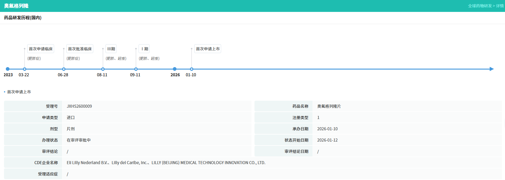Click the 01-10 timeline circle marker
The width and height of the screenshot is (505, 180).
tap(191, 69)
